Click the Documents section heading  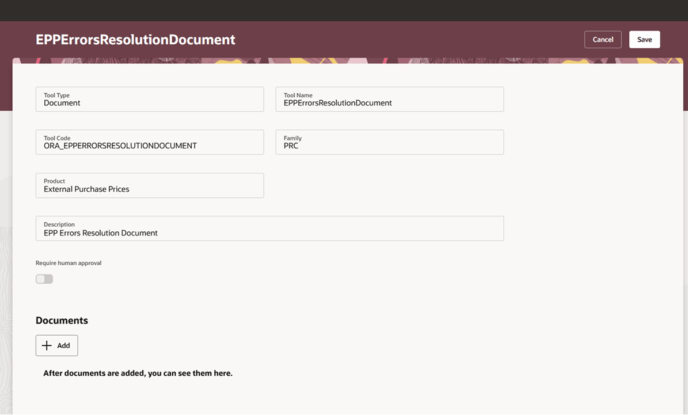coord(62,320)
